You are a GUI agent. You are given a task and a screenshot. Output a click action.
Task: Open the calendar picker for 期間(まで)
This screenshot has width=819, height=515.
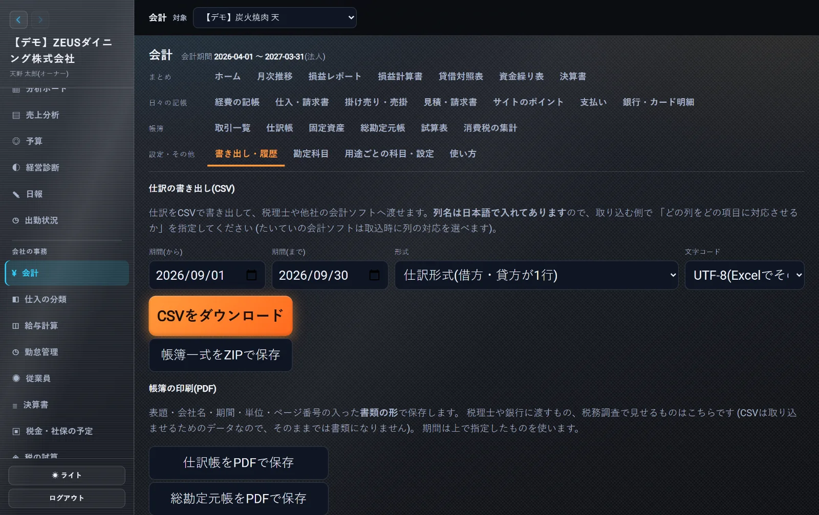pyautogui.click(x=374, y=275)
